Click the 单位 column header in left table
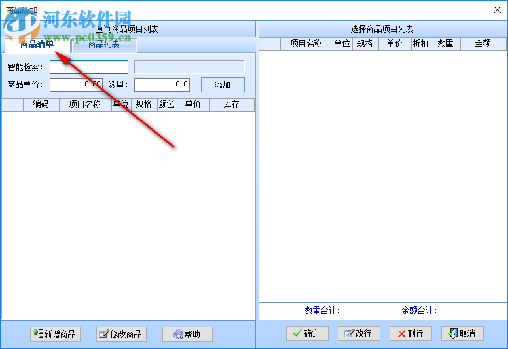This screenshot has width=508, height=349. [122, 105]
